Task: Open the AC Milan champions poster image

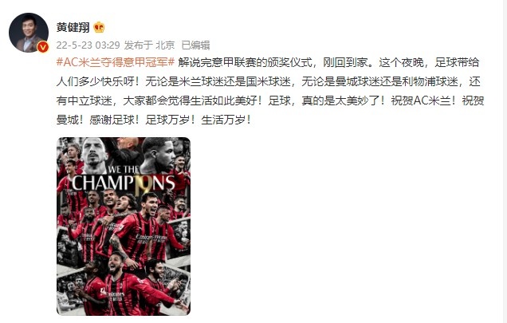Action: [x=124, y=226]
